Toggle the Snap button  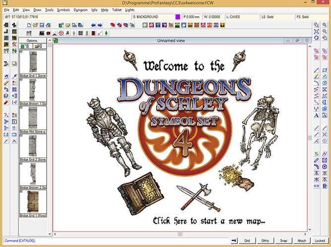tap(283, 241)
